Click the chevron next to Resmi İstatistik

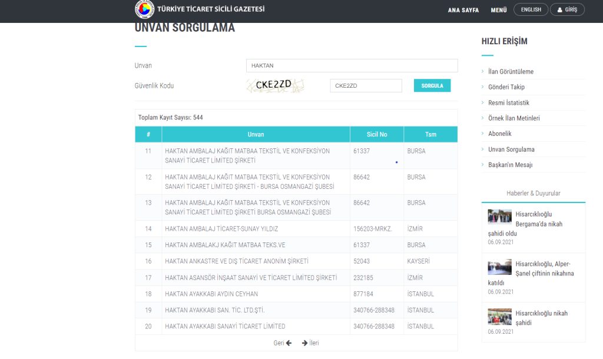483,102
